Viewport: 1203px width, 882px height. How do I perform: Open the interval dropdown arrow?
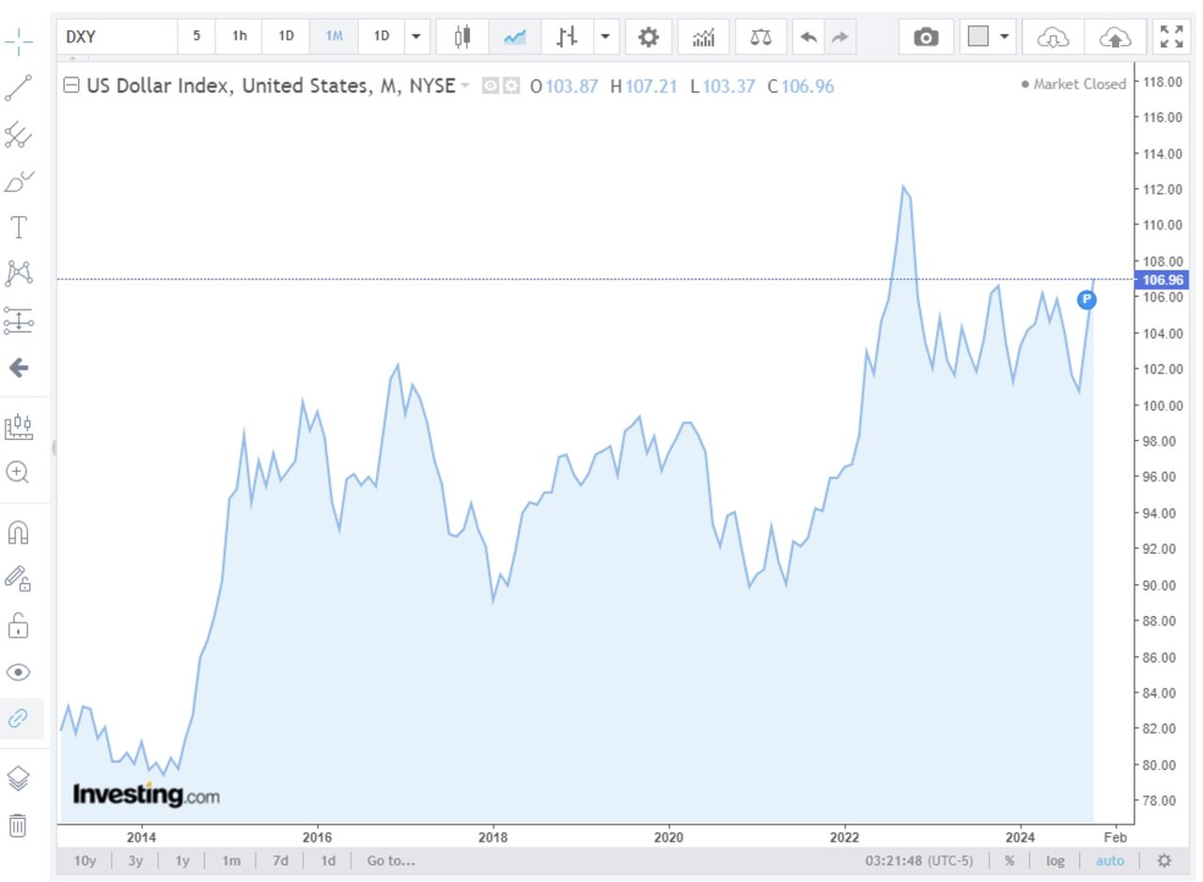coord(416,37)
